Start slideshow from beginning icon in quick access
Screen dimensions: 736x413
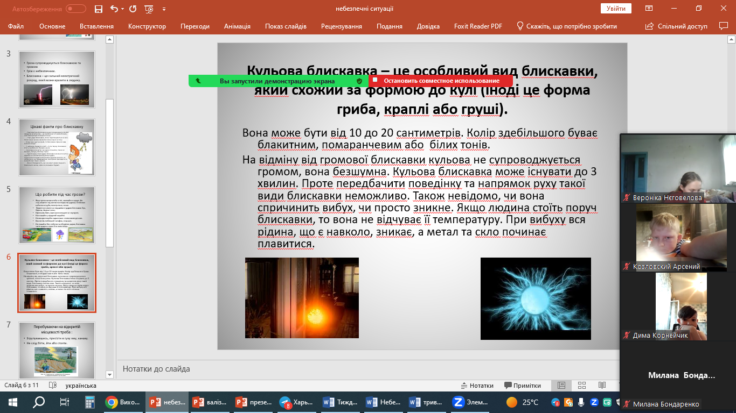(x=149, y=9)
